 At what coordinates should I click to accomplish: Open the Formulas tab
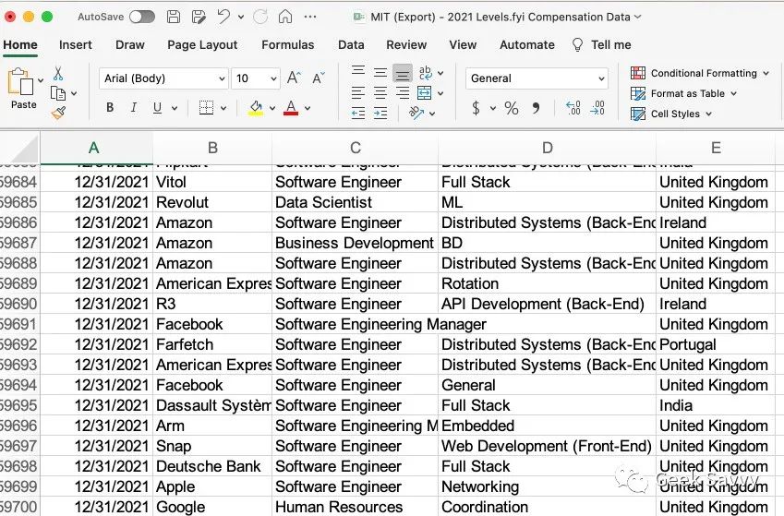click(x=288, y=44)
